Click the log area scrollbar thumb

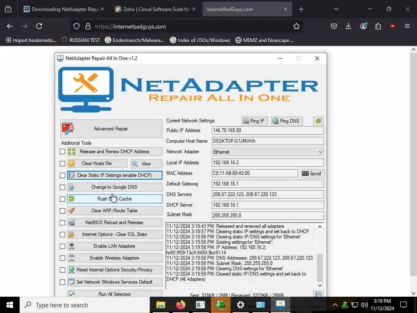tap(320, 268)
